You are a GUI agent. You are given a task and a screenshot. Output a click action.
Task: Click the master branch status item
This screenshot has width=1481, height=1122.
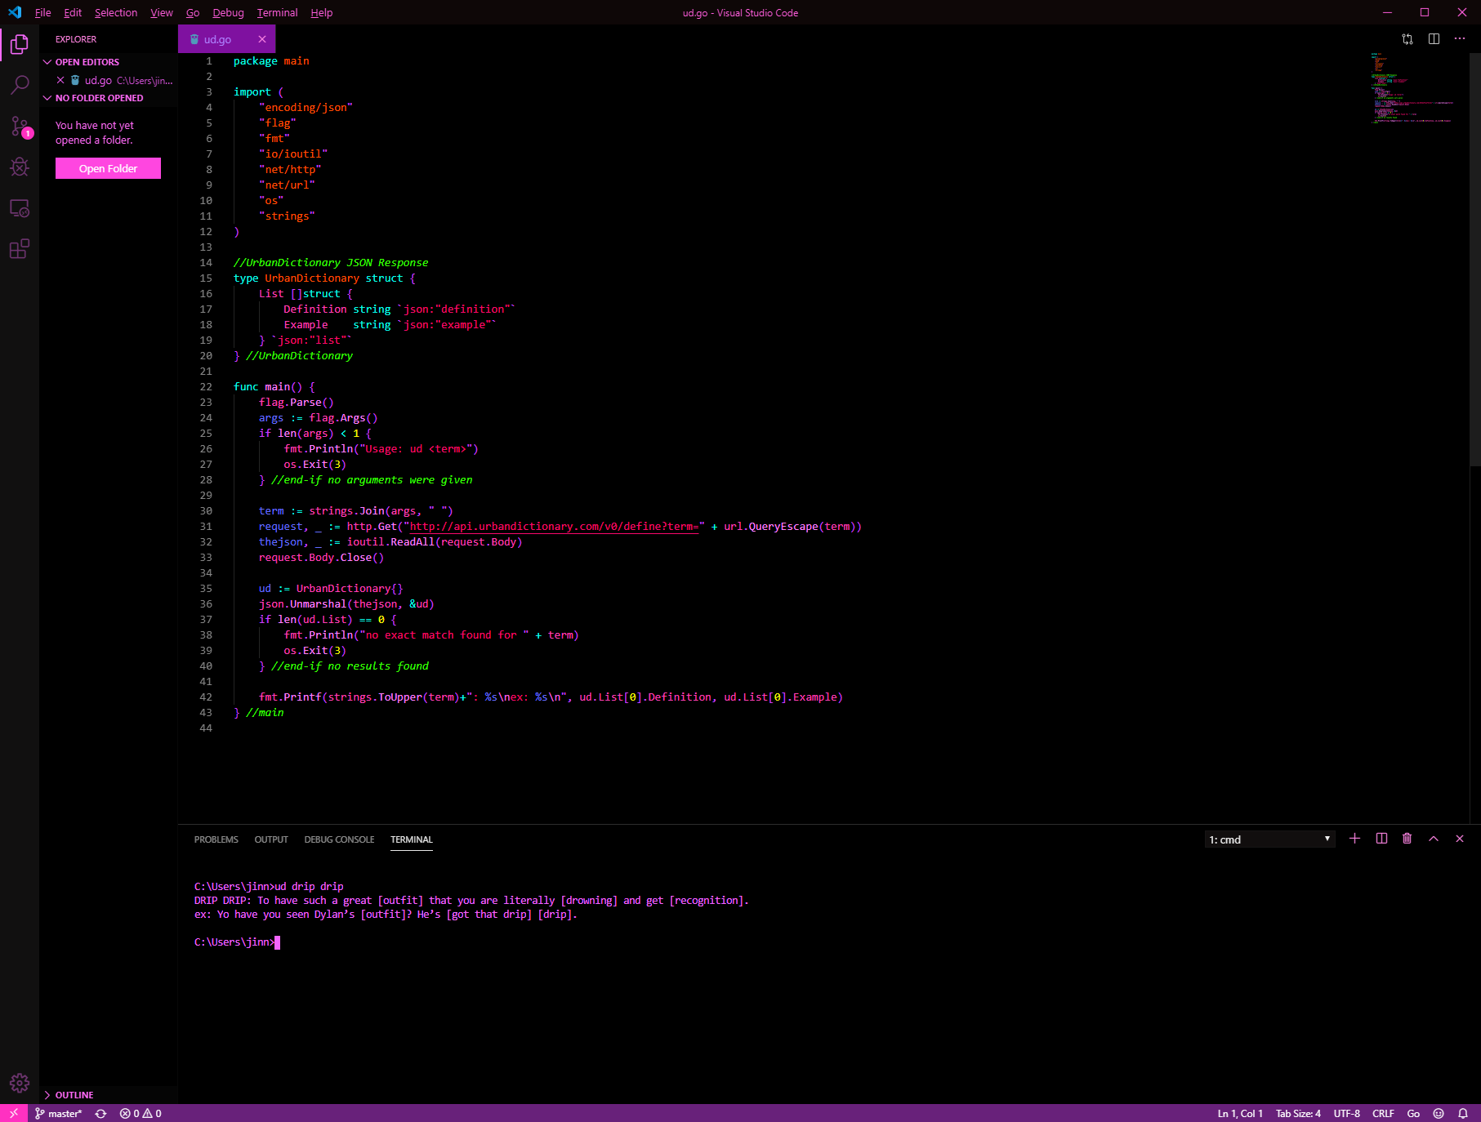(59, 1113)
